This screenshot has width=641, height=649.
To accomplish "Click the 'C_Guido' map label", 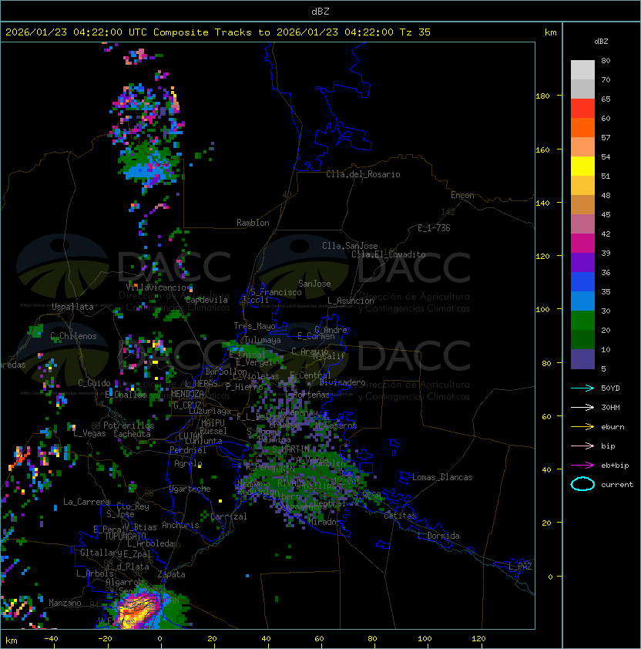I will coord(94,383).
